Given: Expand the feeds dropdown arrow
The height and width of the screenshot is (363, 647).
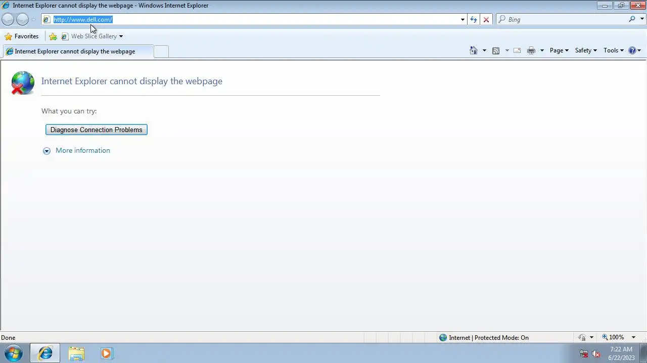Looking at the screenshot, I should click(x=507, y=50).
